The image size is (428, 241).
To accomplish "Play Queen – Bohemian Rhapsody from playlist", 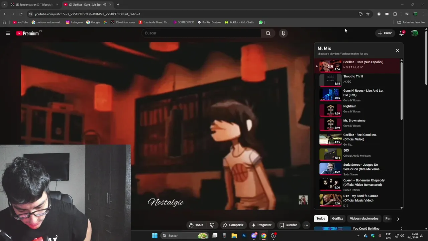I will point(357,185).
